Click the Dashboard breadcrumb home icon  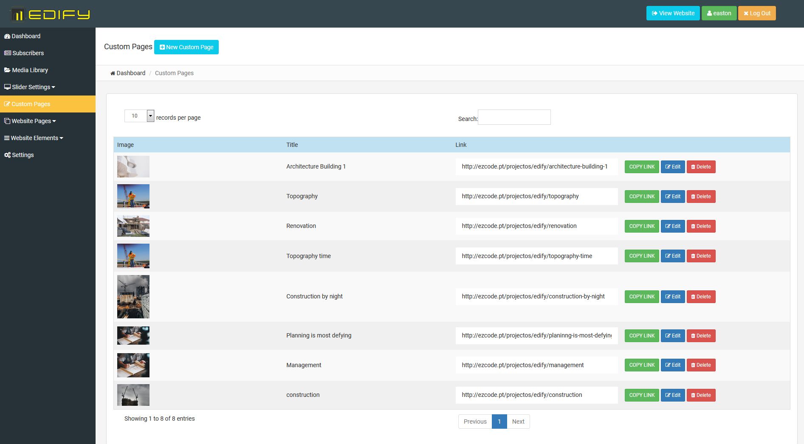(x=113, y=73)
